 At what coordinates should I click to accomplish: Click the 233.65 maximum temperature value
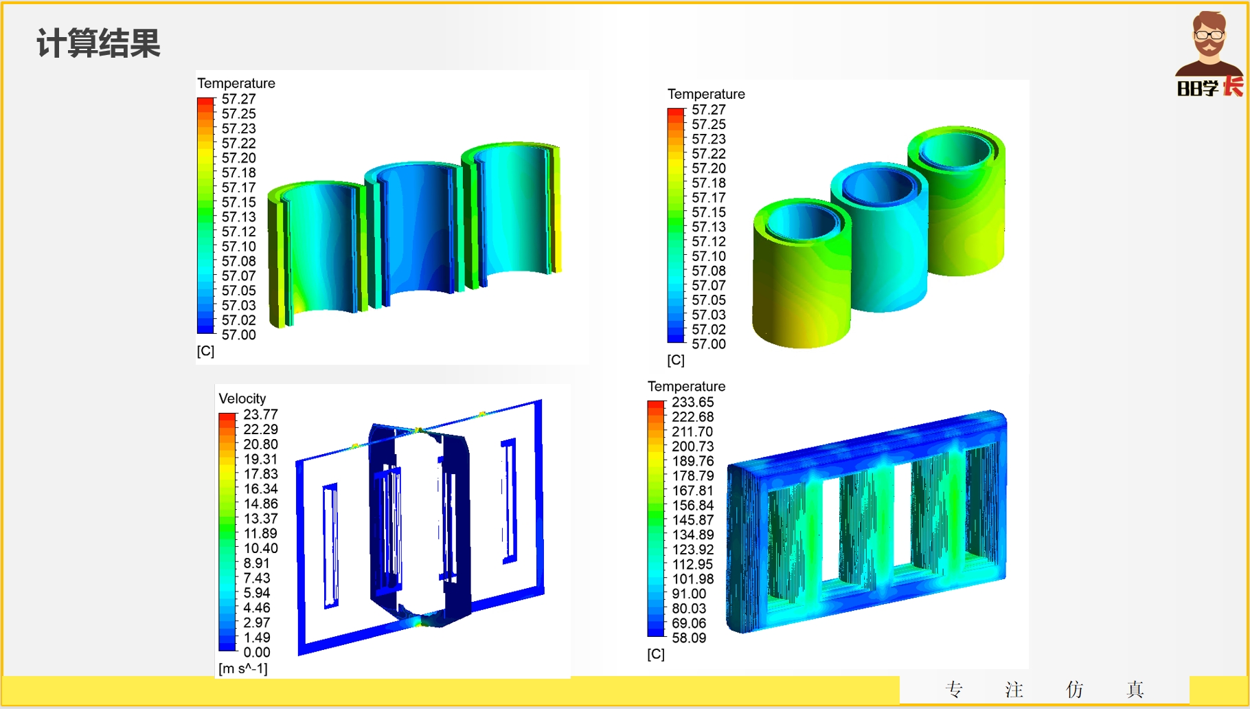692,402
